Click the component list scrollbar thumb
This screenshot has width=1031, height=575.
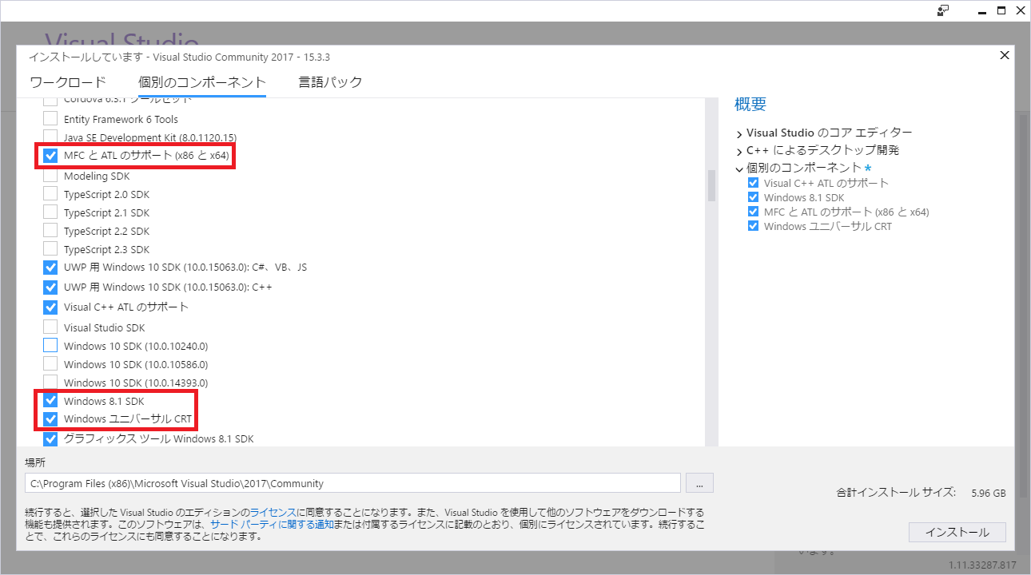point(711,185)
